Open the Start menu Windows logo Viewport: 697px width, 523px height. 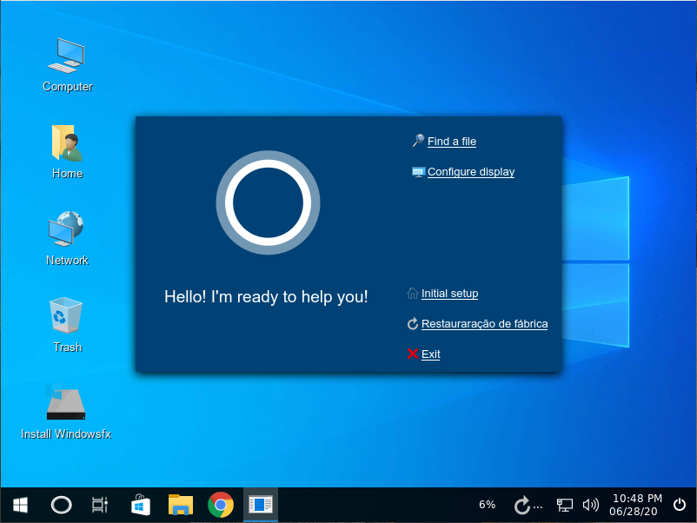[x=21, y=505]
